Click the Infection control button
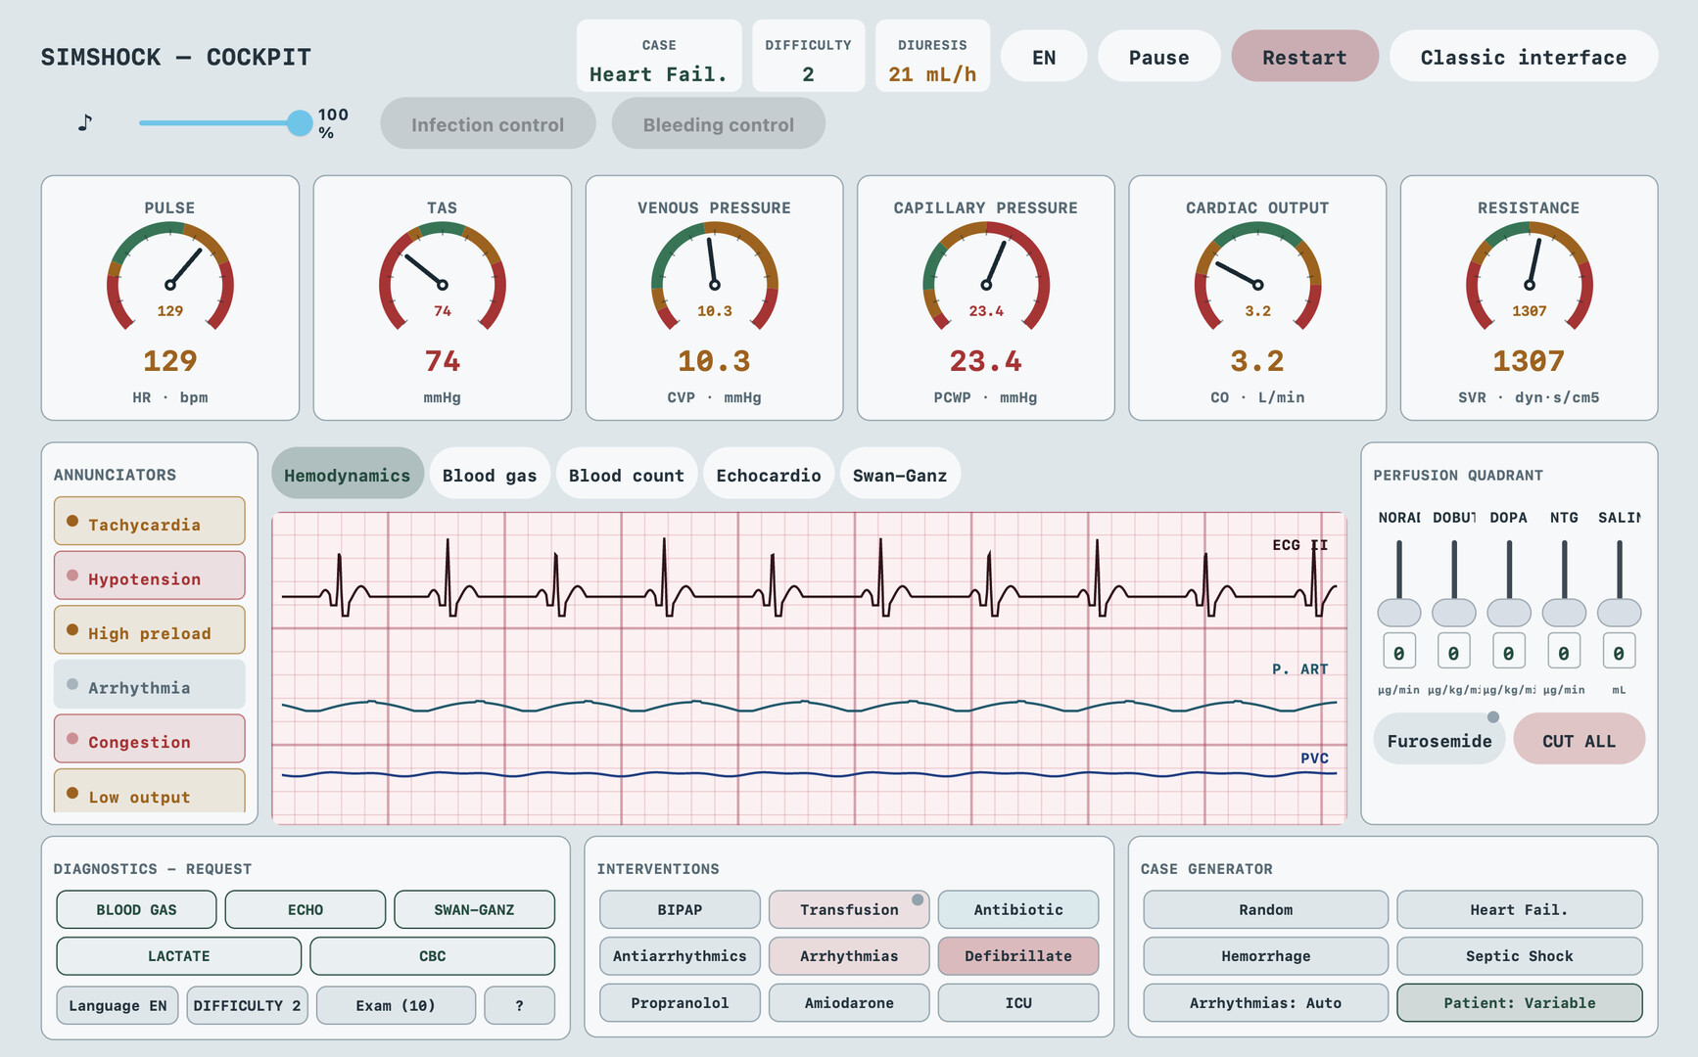Viewport: 1698px width, 1057px height. point(488,124)
